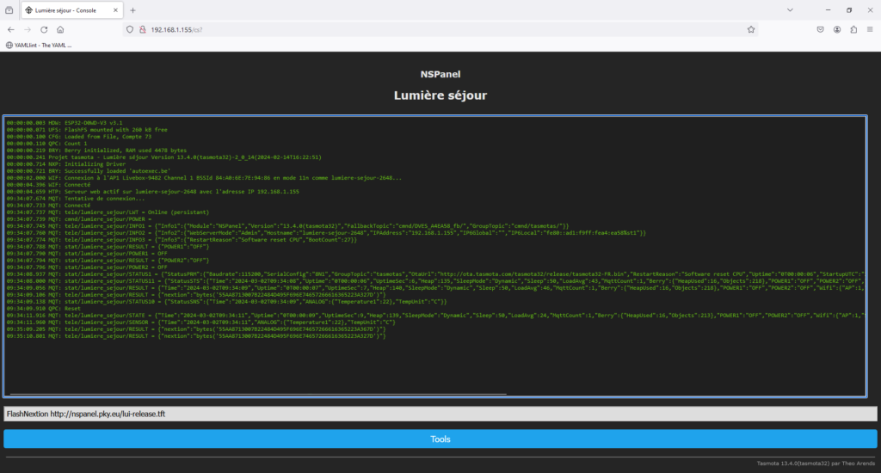
Task: Go to the browser home icon
Action: click(60, 30)
